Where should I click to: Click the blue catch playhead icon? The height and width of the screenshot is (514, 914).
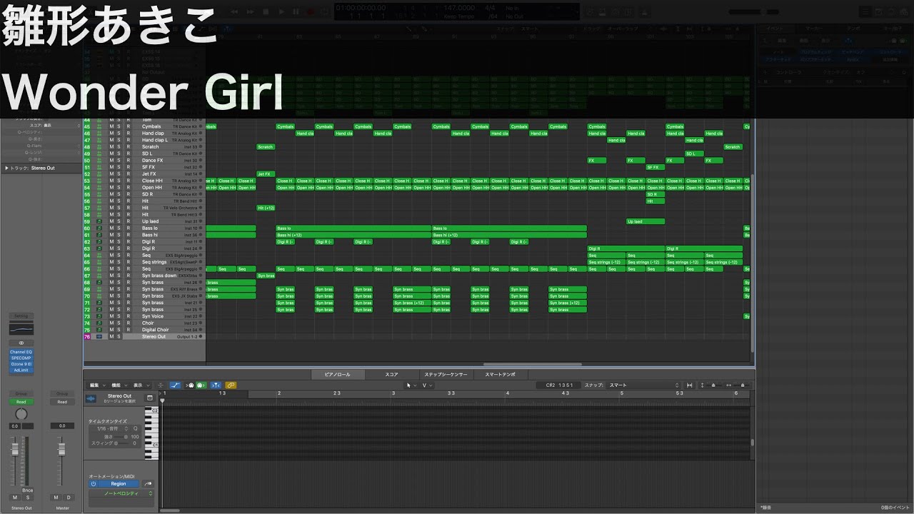216,385
